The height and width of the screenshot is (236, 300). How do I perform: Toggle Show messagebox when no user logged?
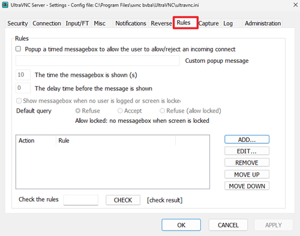[19, 101]
